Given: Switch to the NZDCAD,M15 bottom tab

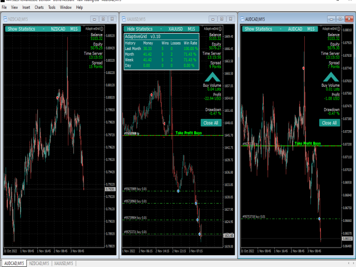Looking at the screenshot, I should tap(38, 263).
